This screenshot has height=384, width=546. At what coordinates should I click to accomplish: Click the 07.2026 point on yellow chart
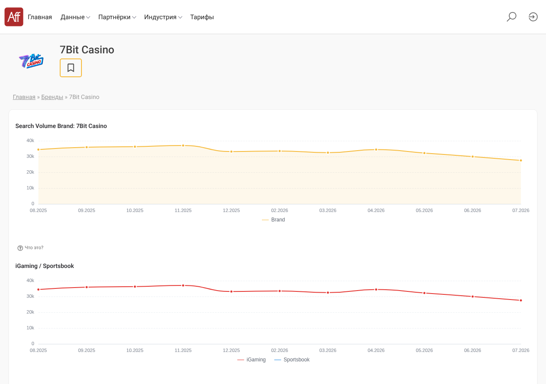point(521,160)
